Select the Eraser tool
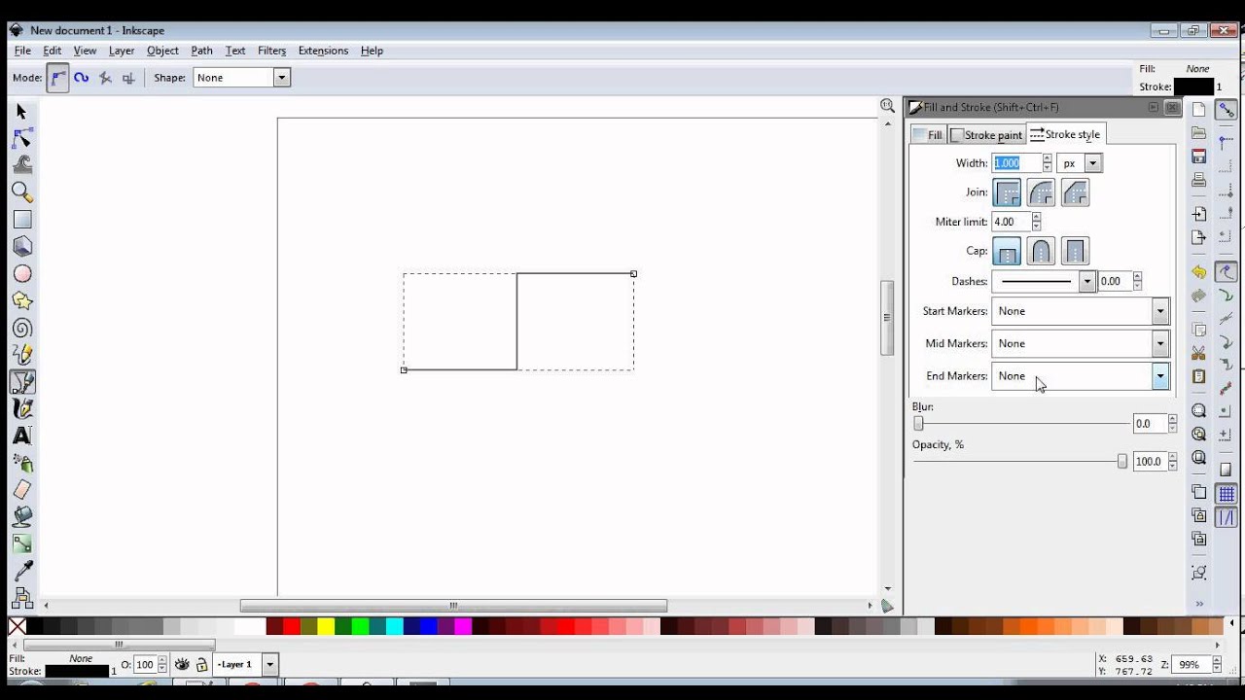1245x700 pixels. click(x=22, y=490)
